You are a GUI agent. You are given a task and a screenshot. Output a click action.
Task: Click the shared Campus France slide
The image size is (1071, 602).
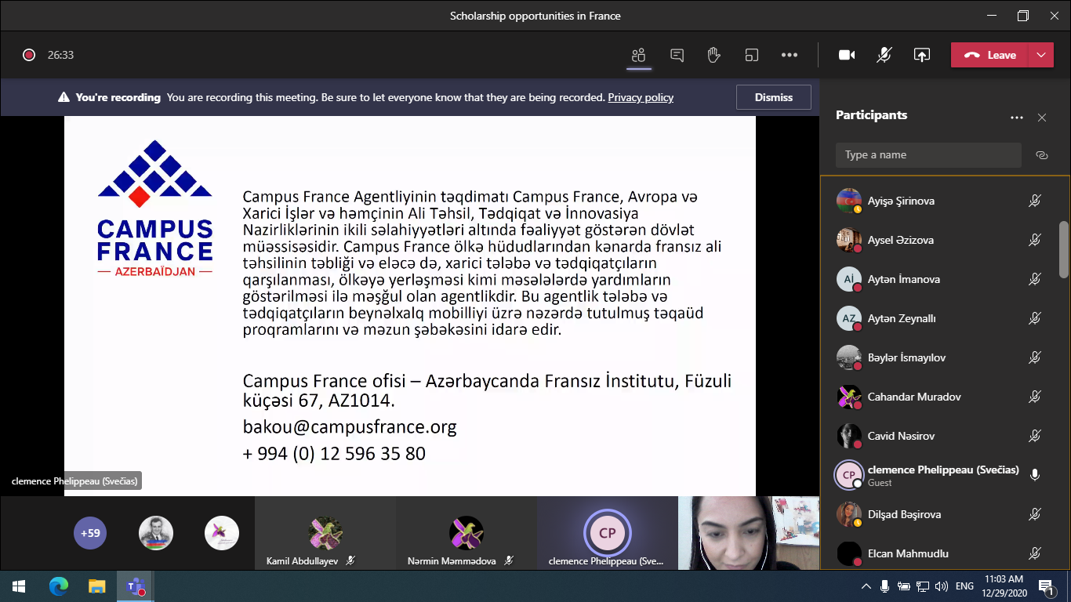click(410, 306)
